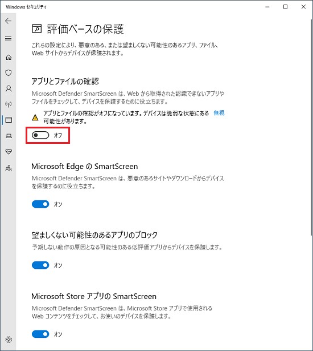Click the vertical scrollbar on the right
Image resolution: width=313 pixels, height=351 pixels.
(x=311, y=128)
